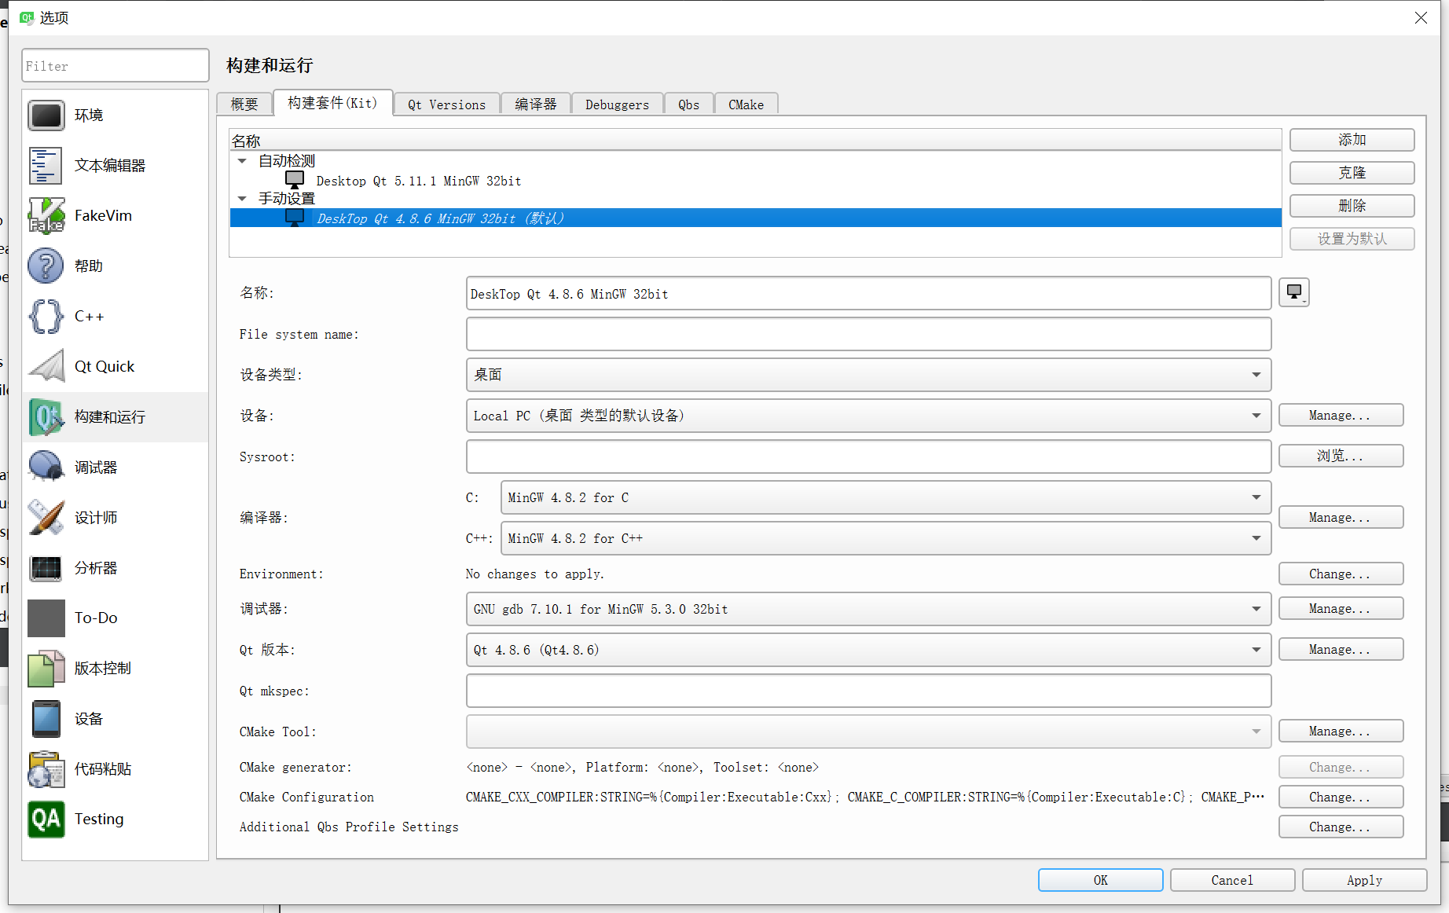1449x913 pixels.
Task: Click the Apply button
Action: pyautogui.click(x=1364, y=881)
